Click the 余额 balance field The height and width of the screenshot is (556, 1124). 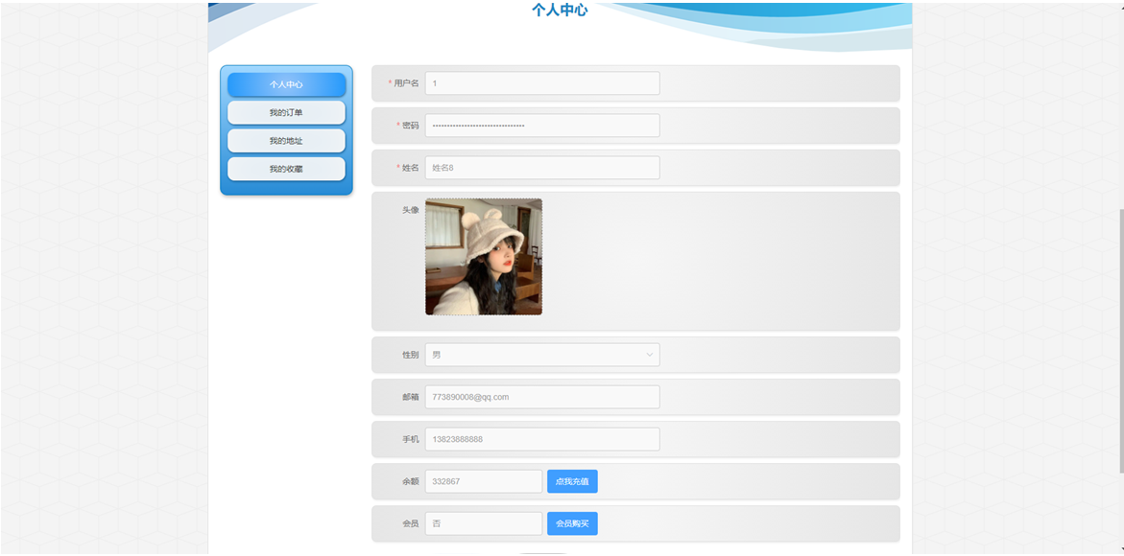pyautogui.click(x=484, y=481)
